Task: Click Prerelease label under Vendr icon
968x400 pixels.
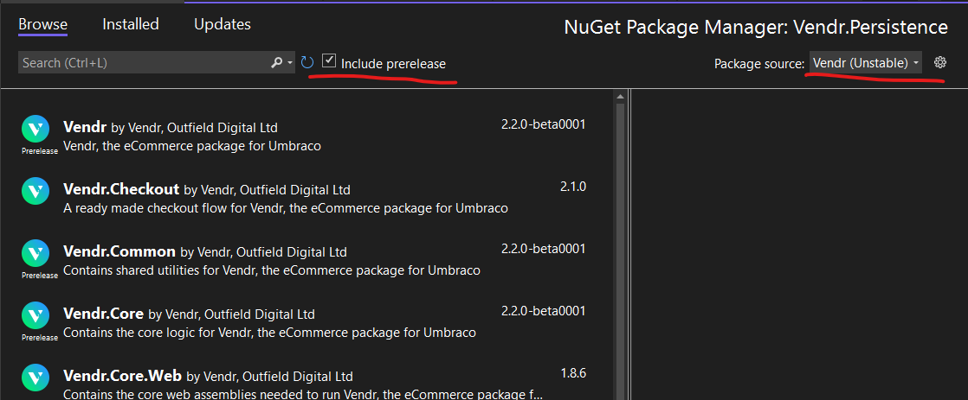Action: 40,151
